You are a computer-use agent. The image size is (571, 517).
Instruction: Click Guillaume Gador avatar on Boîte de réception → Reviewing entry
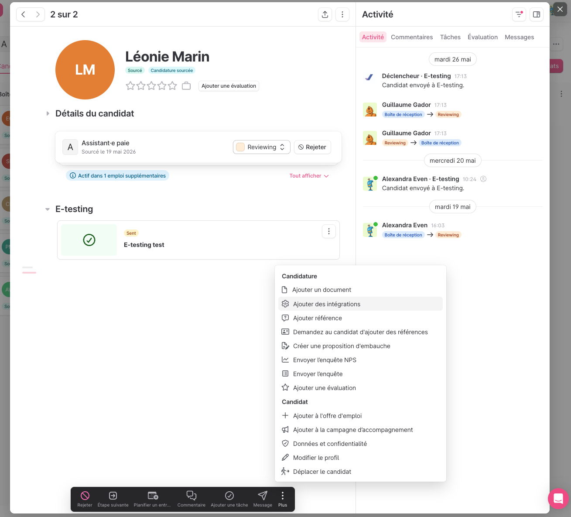[370, 110]
